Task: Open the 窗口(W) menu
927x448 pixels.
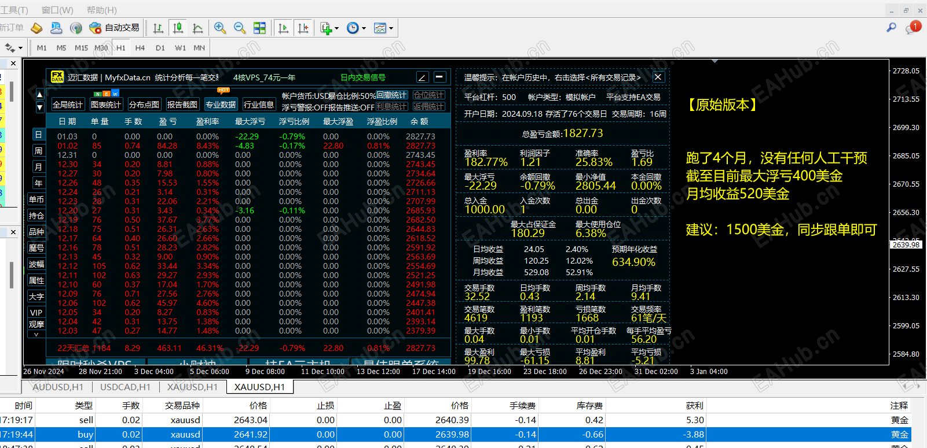Action: point(57,10)
